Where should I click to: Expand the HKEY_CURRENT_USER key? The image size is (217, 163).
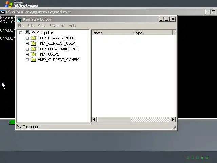27,43
